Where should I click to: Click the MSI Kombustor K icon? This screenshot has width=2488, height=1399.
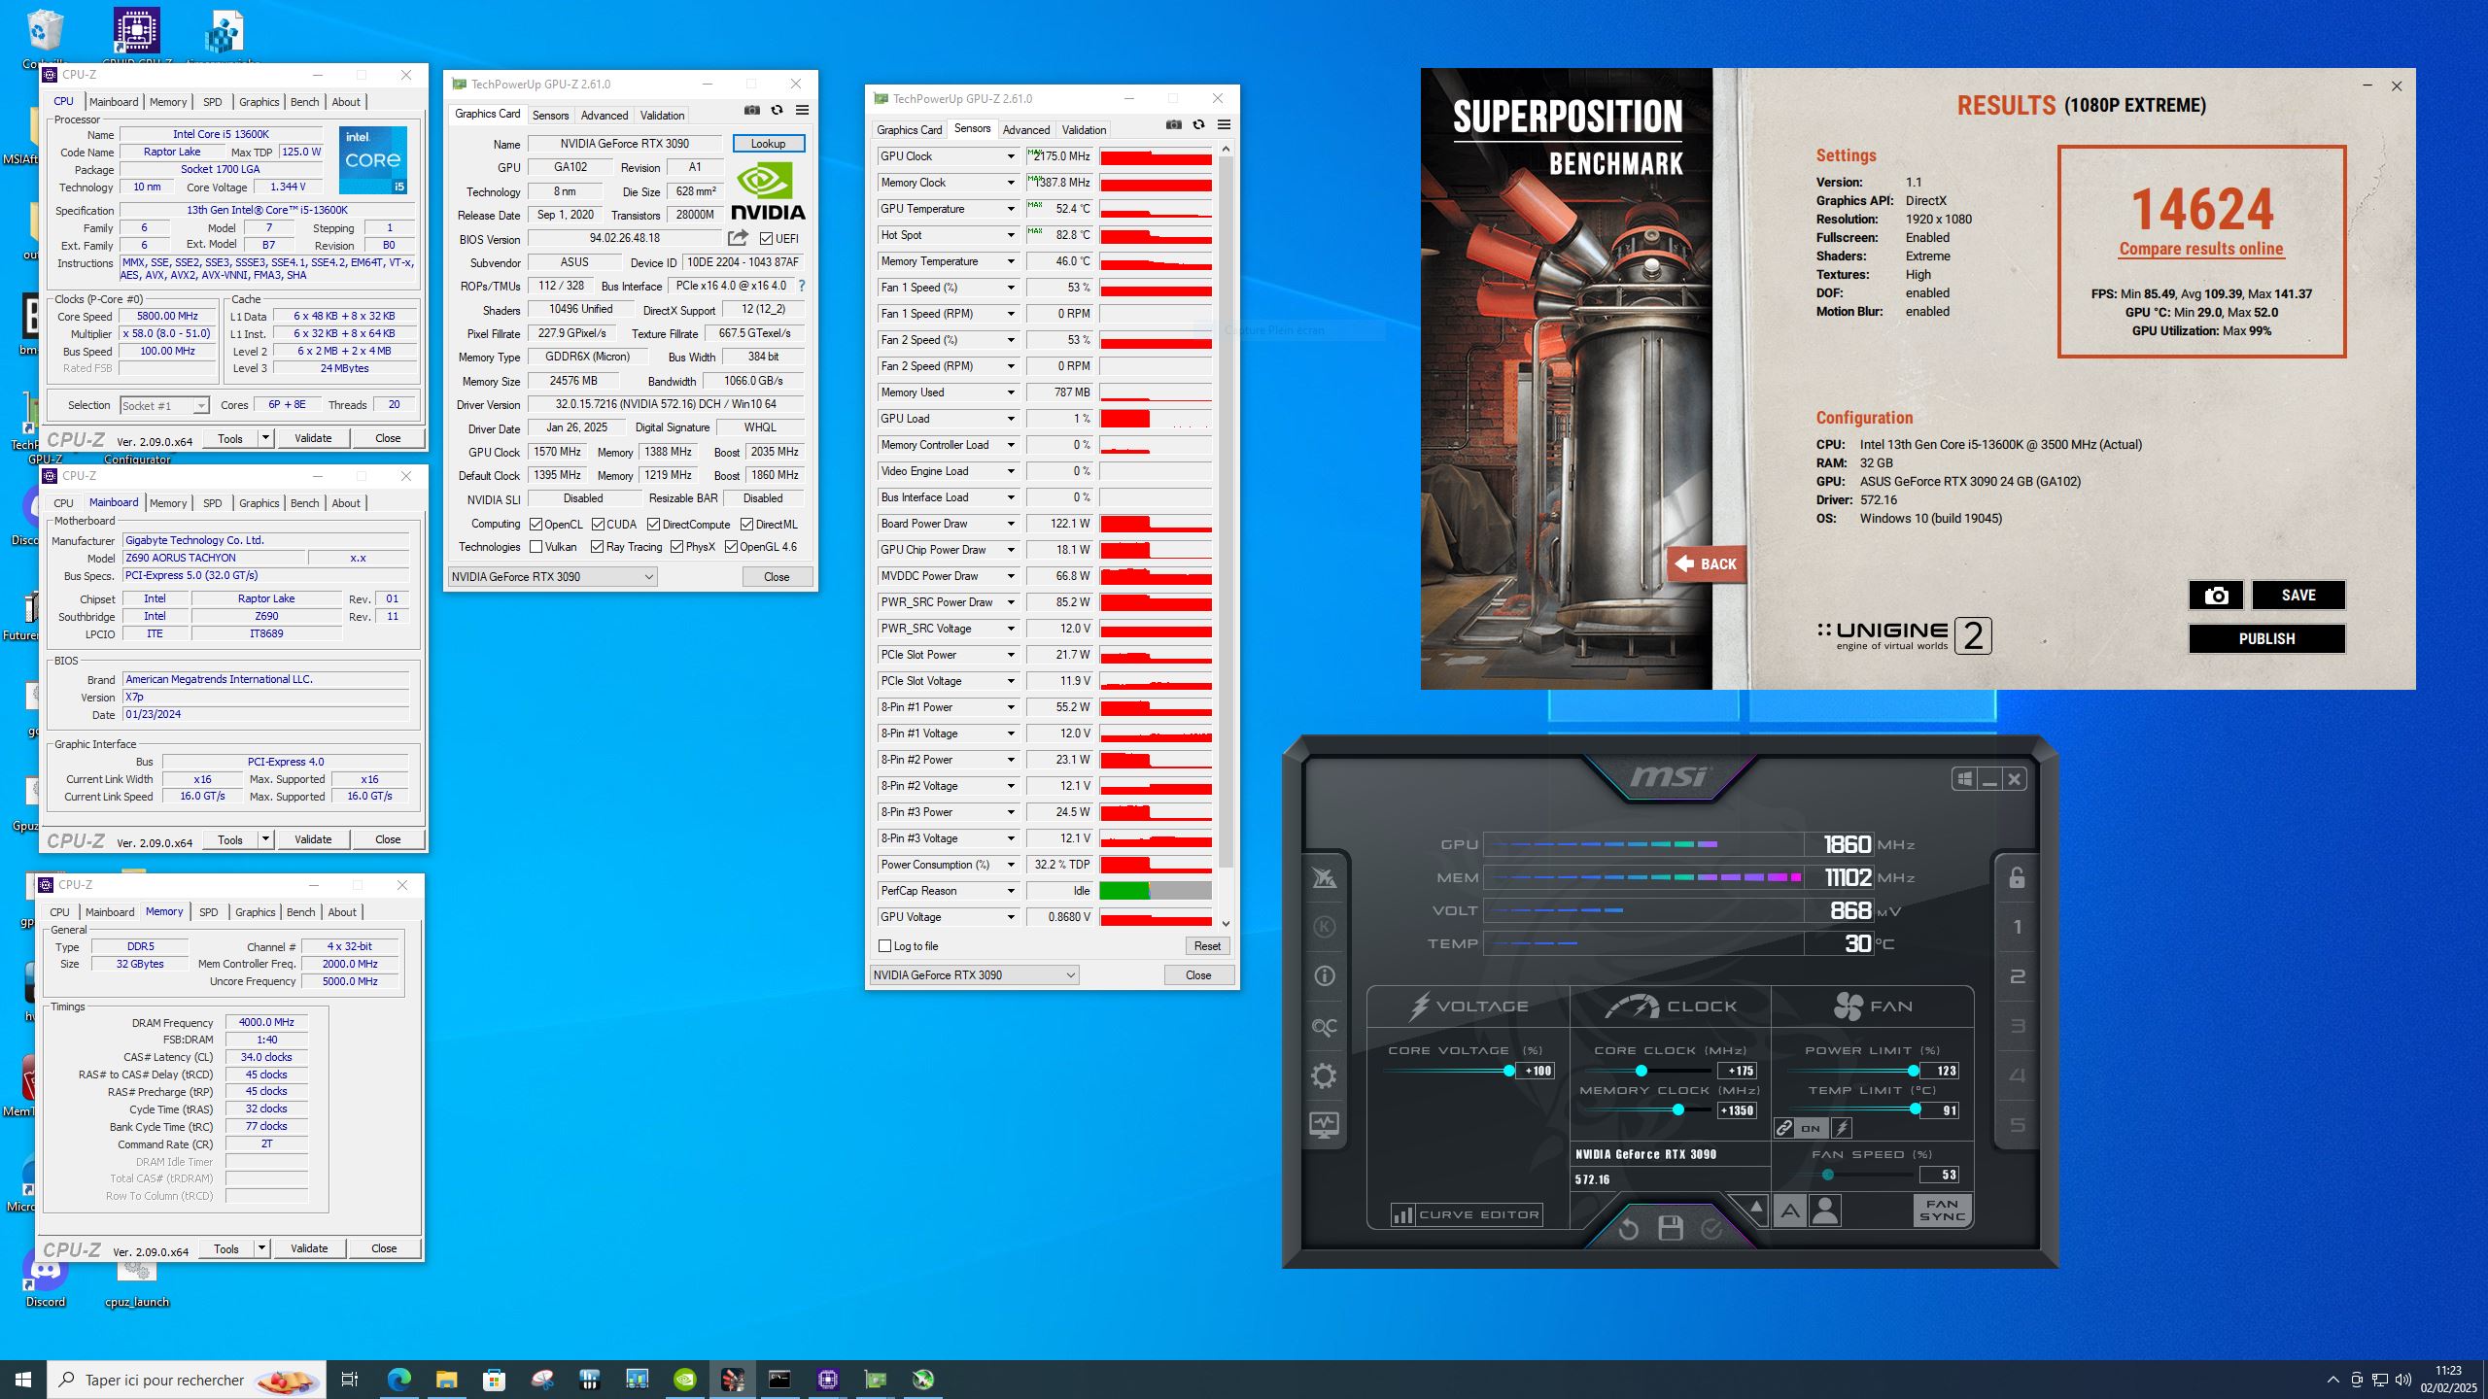pos(1324,926)
